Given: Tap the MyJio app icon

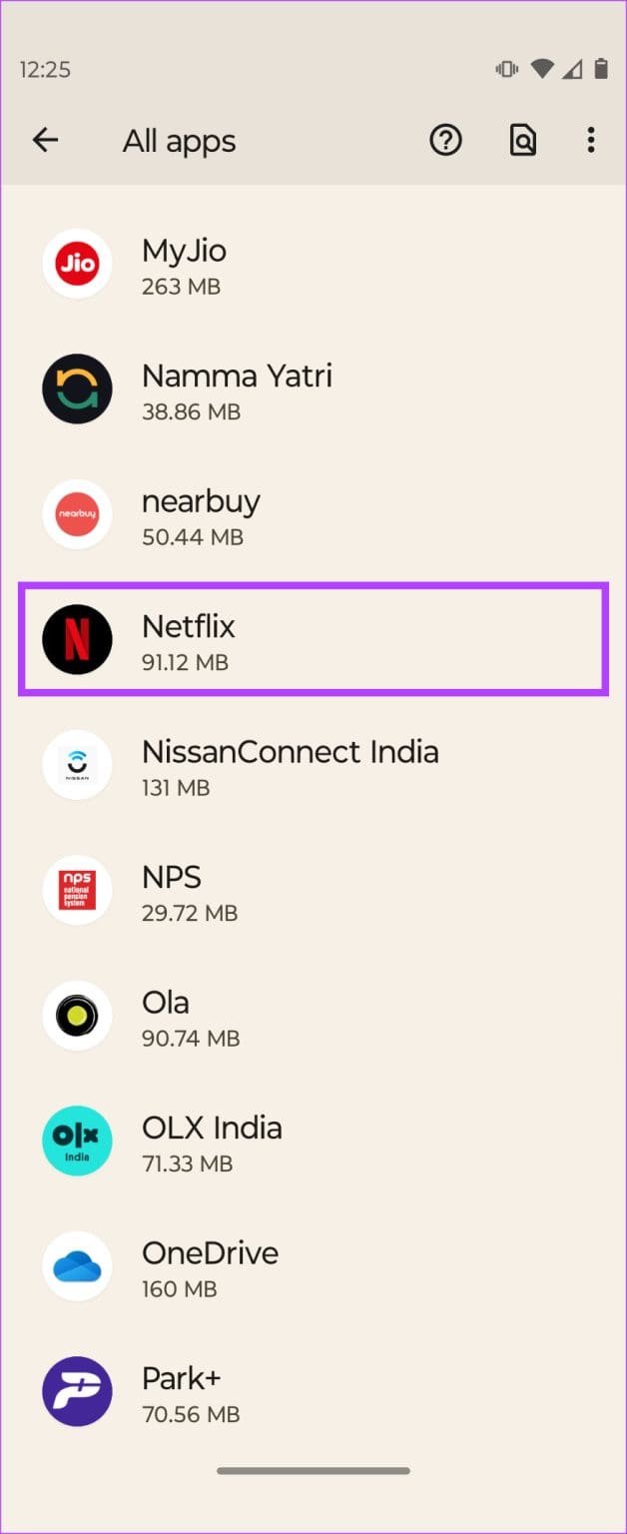Looking at the screenshot, I should (x=77, y=264).
